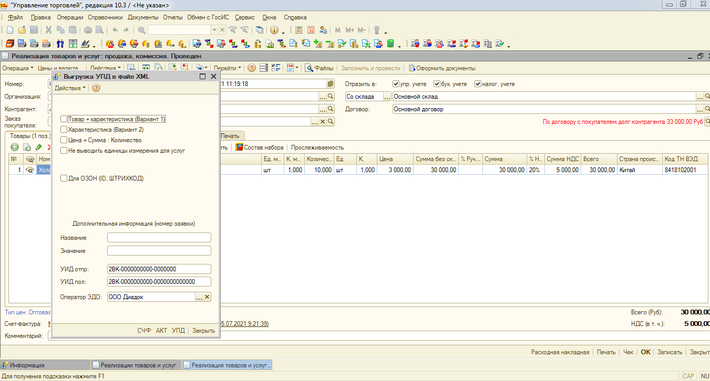
Task: Click the pencil edit row icon
Action: [38, 147]
